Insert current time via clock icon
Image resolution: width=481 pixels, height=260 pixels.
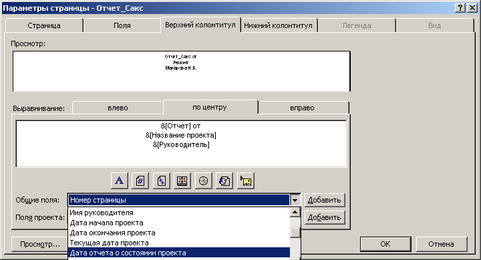203,180
